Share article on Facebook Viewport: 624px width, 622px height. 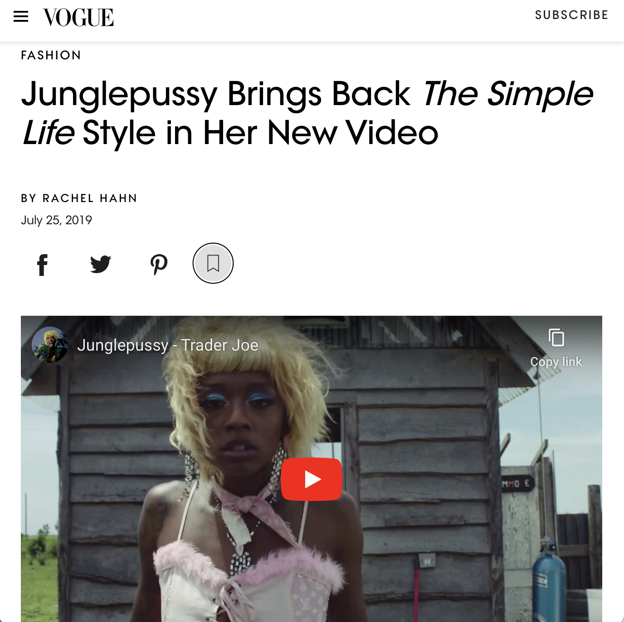(x=42, y=265)
